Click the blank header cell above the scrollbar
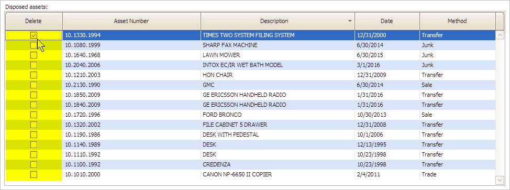This screenshot has height=190, width=510. [500, 21]
